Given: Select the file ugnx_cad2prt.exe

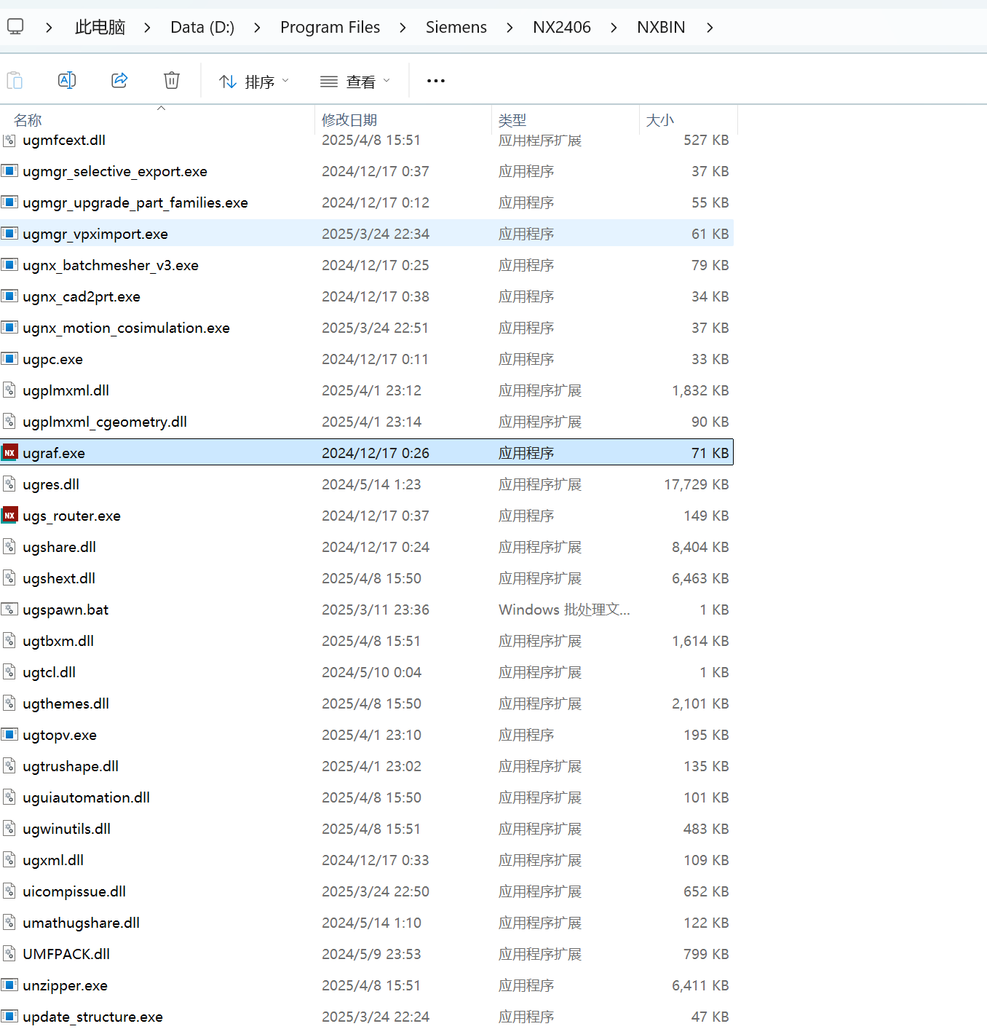Looking at the screenshot, I should coord(82,296).
